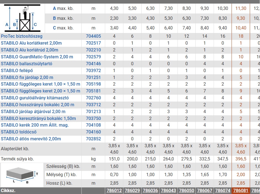Viewport: 260px width, 194px height.
Task: Click article number 702210
Action: coord(93,50)
